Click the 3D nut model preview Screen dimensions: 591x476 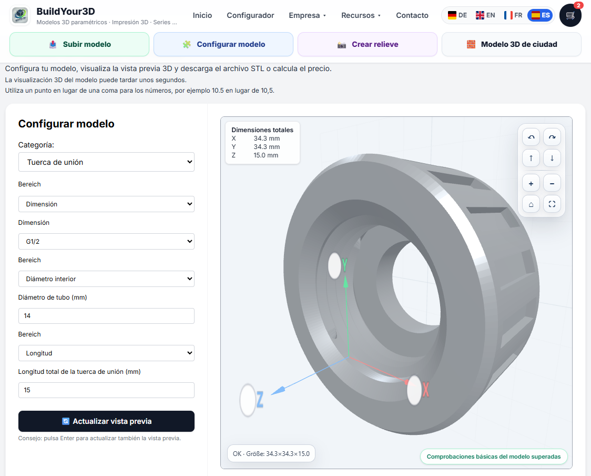(411, 294)
